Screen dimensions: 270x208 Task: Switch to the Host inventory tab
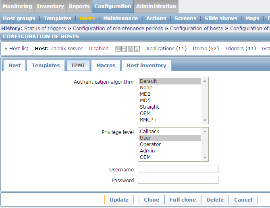click(x=146, y=65)
